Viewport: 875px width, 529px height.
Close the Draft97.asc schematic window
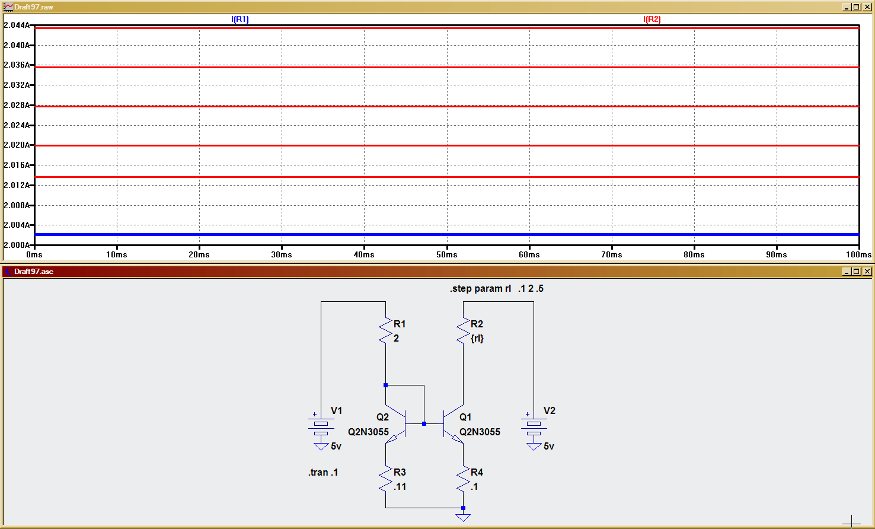(867, 272)
